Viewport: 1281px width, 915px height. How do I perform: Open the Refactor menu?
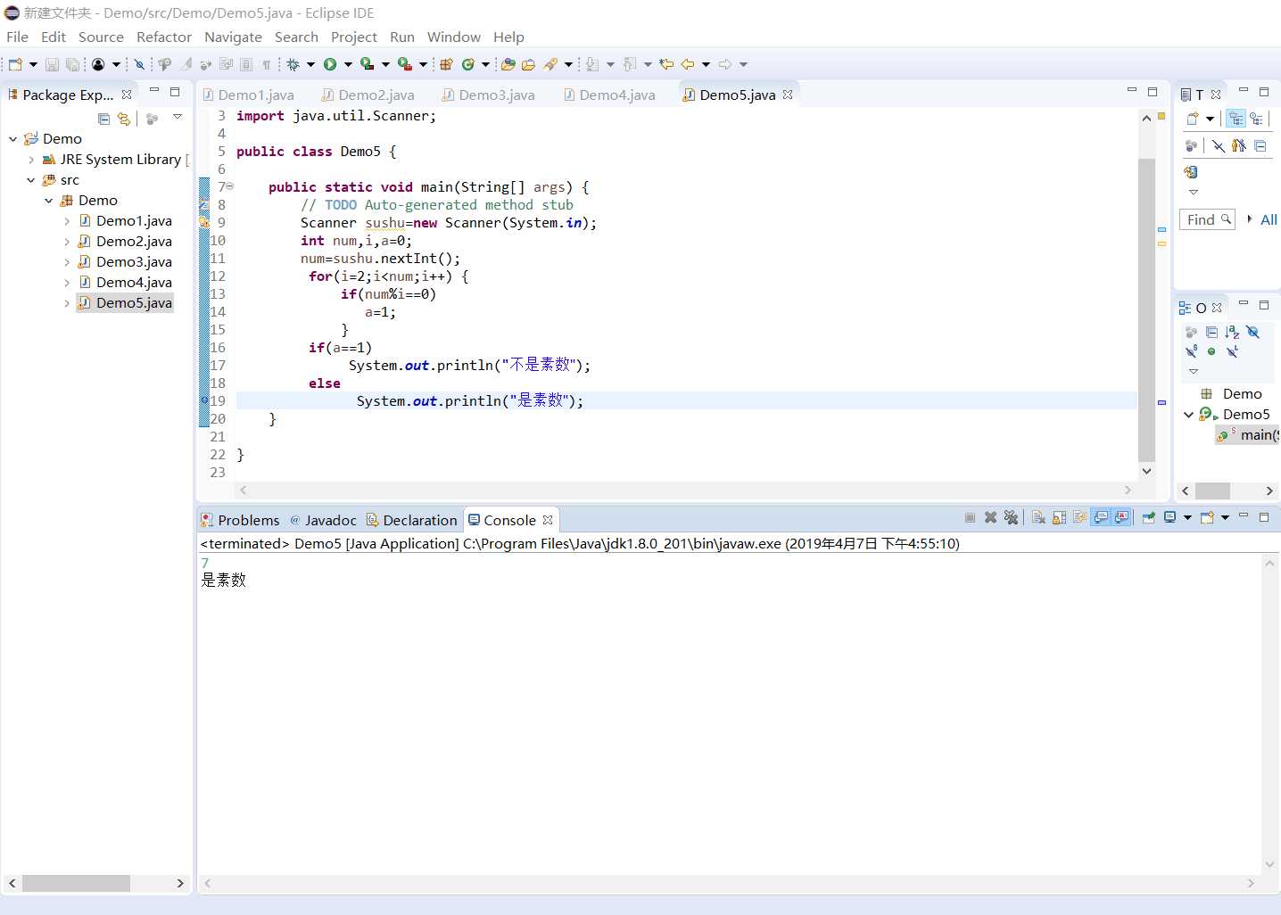coord(164,37)
